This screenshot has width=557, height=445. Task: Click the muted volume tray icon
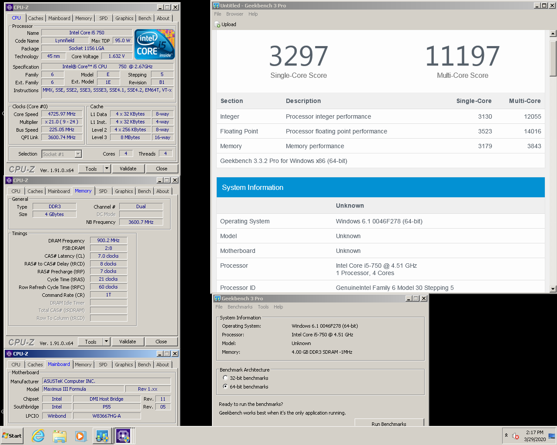[x=516, y=436]
